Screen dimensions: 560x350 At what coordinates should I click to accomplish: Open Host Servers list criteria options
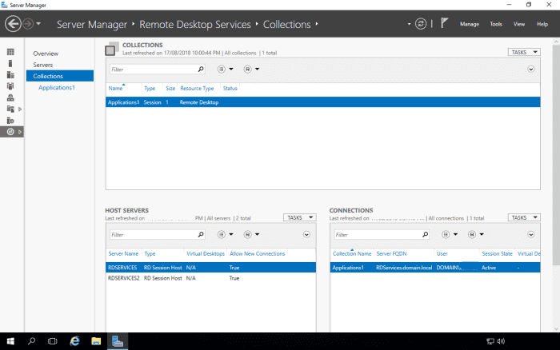(x=225, y=234)
